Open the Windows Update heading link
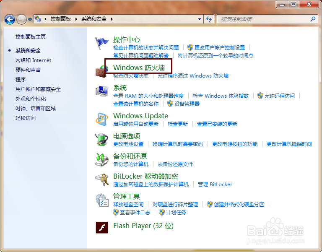This screenshot has height=252, width=322. tap(141, 116)
